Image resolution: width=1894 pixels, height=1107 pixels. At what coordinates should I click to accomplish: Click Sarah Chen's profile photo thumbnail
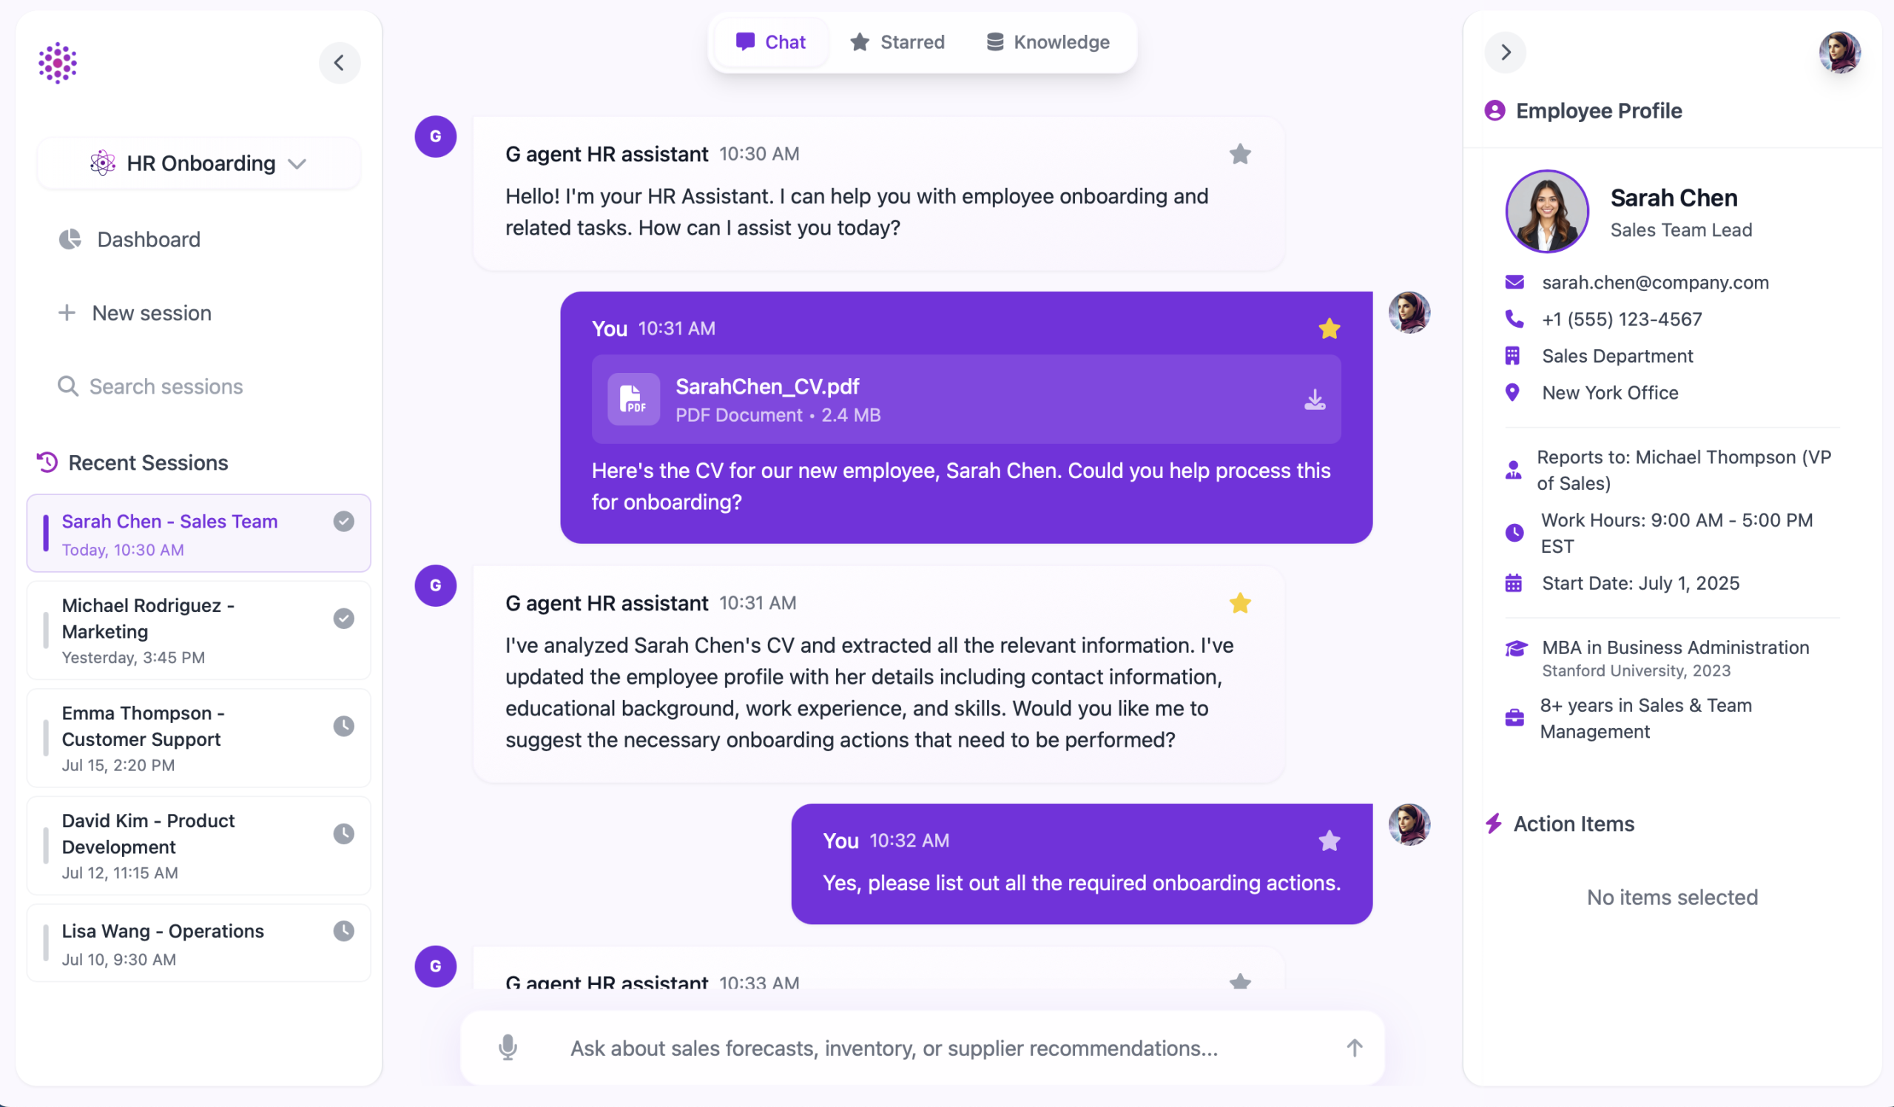pos(1547,212)
